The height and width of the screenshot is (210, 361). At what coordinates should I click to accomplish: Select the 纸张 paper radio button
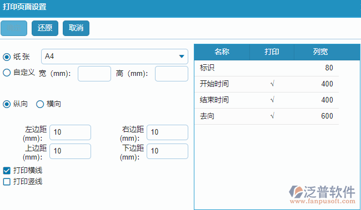tap(7, 57)
